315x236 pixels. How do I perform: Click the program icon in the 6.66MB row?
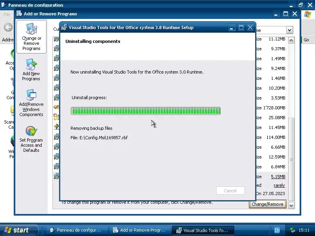pos(56,147)
